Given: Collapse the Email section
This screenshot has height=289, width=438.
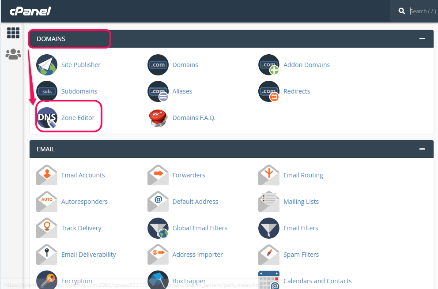Looking at the screenshot, I should (x=422, y=149).
